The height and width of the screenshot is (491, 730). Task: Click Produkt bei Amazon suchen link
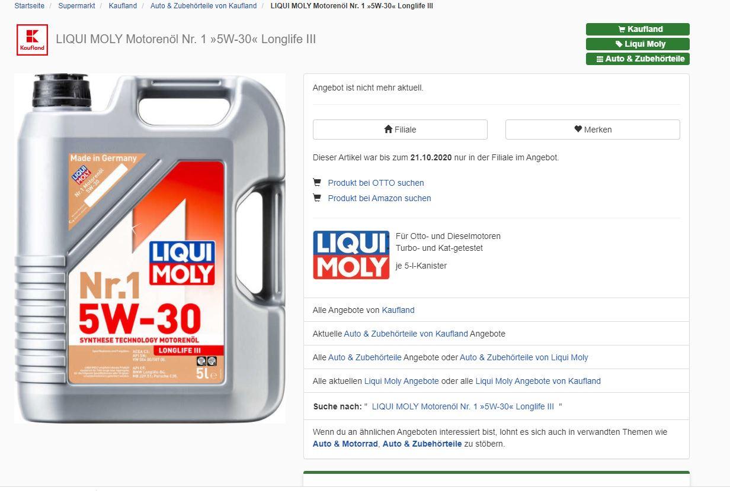[379, 198]
